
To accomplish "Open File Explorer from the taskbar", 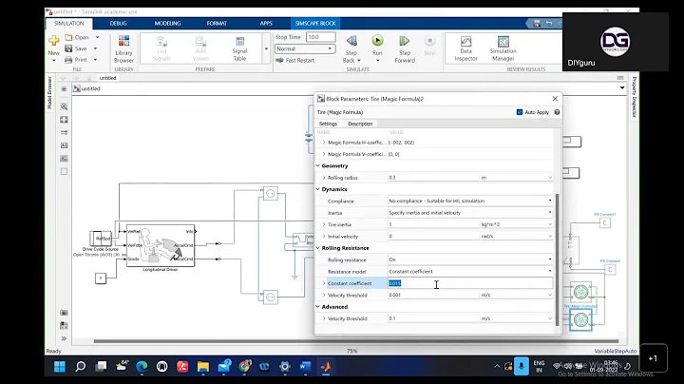I will tap(203, 367).
